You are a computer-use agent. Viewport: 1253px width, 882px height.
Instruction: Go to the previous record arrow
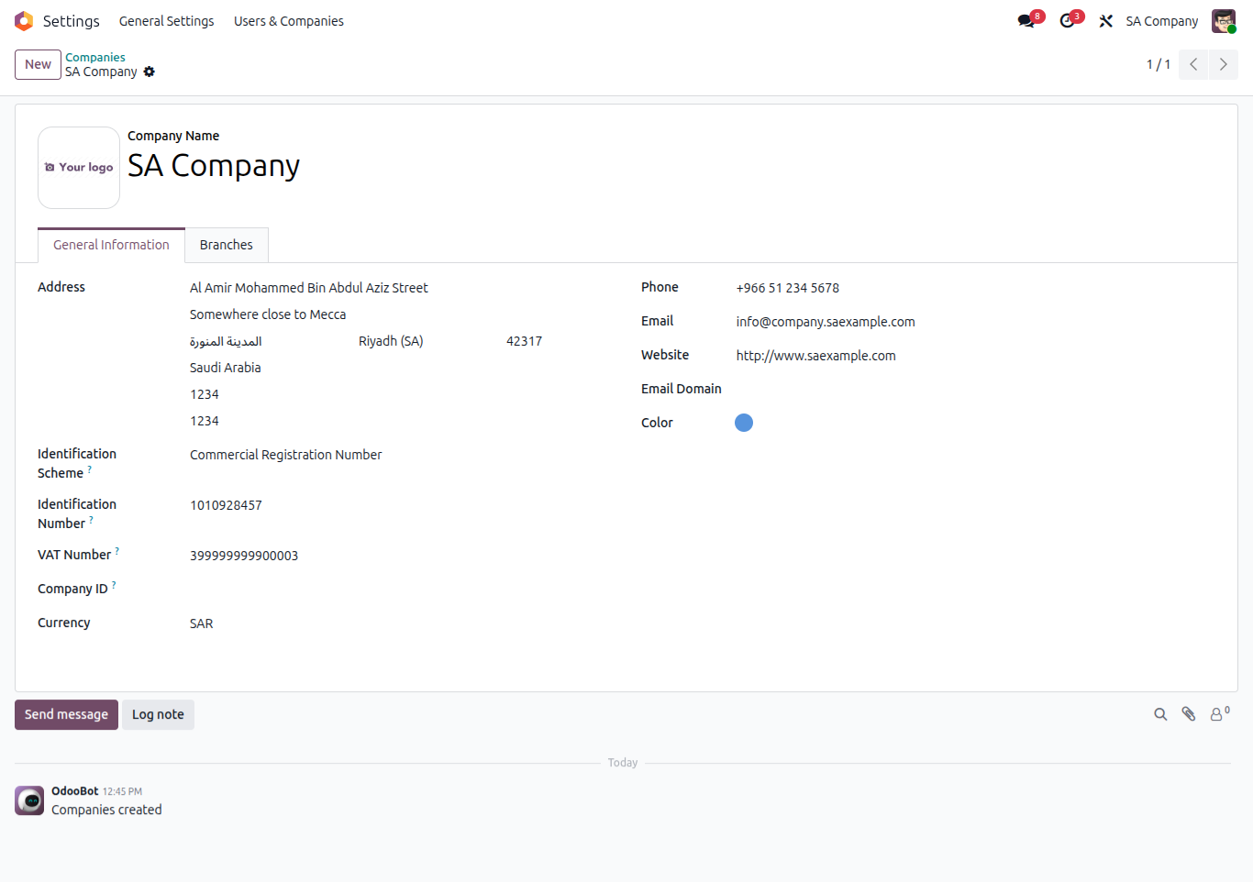pyautogui.click(x=1193, y=64)
